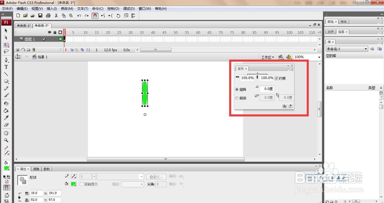Screen dimensions: 384x203
Task: Toggle lock all layers padlock icon
Action: pos(55,32)
